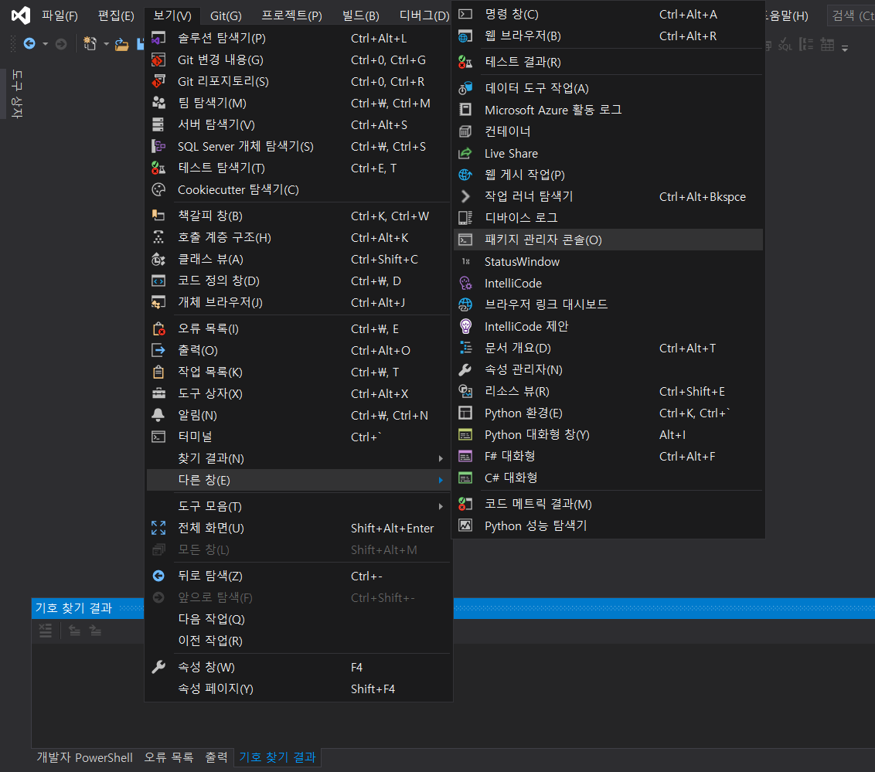Select StatusWindow menu entry
The image size is (875, 772).
tap(608, 262)
